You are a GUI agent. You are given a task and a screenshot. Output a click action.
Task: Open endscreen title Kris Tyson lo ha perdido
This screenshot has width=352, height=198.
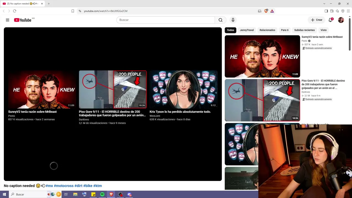(180, 112)
